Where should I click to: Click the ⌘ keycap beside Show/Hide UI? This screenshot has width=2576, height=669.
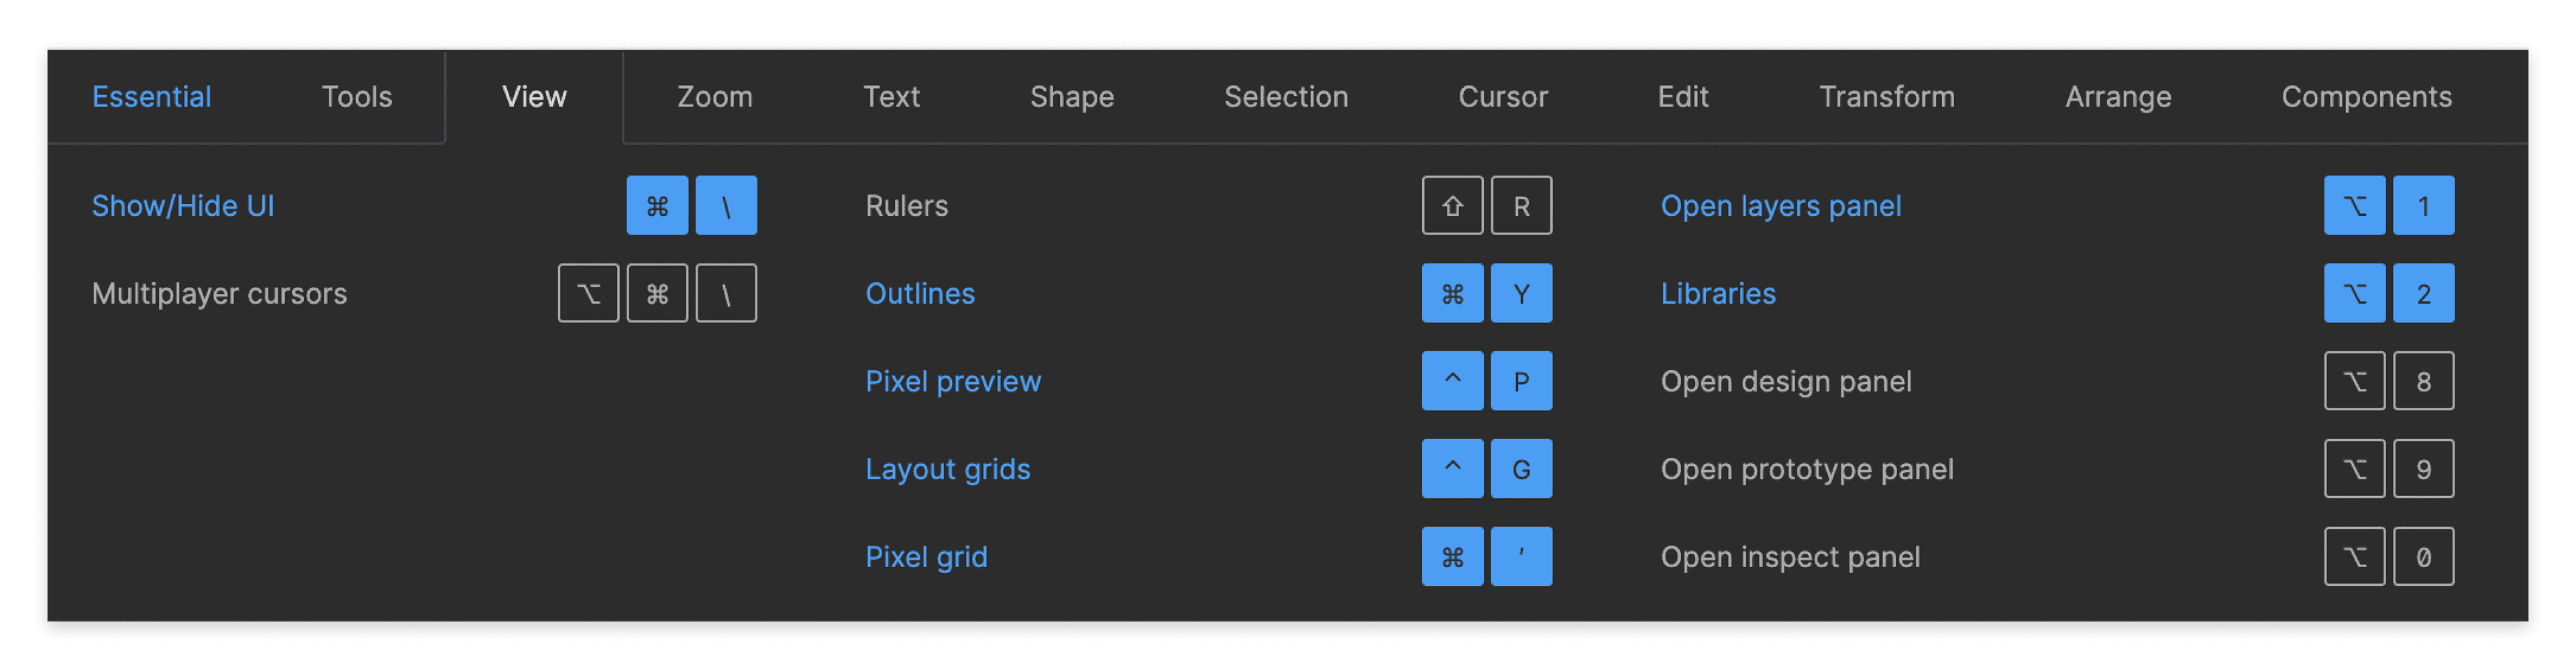pyautogui.click(x=657, y=205)
